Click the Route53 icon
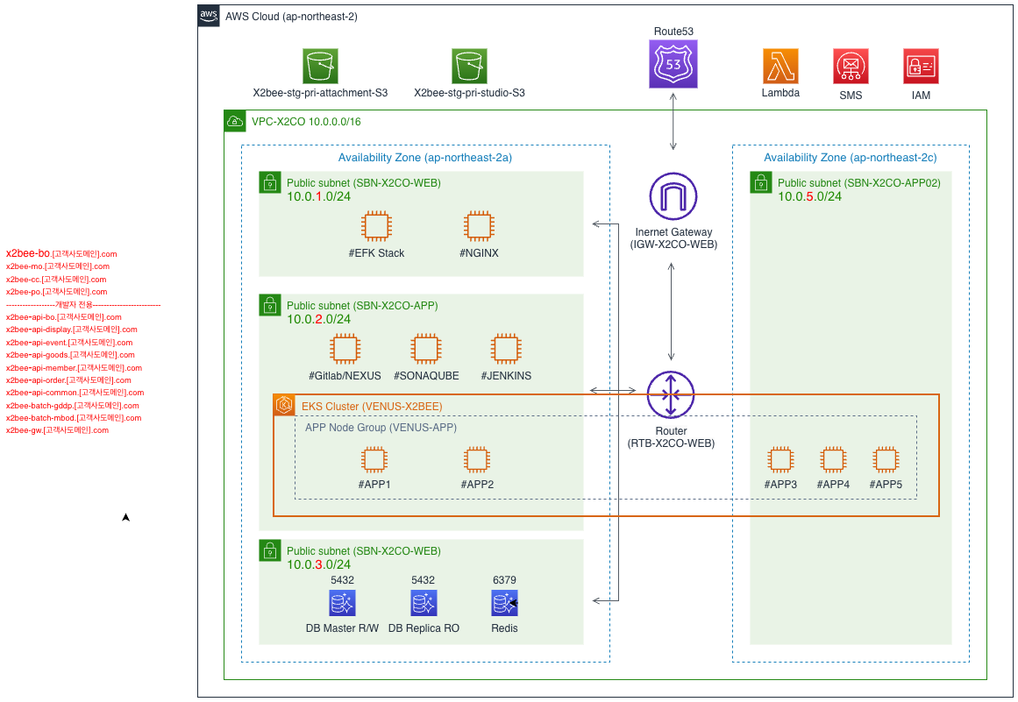 coord(673,64)
